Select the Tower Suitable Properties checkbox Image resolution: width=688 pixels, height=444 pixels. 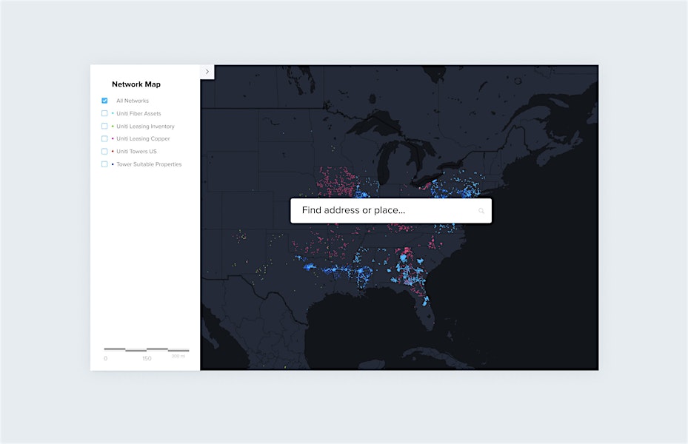pos(104,164)
